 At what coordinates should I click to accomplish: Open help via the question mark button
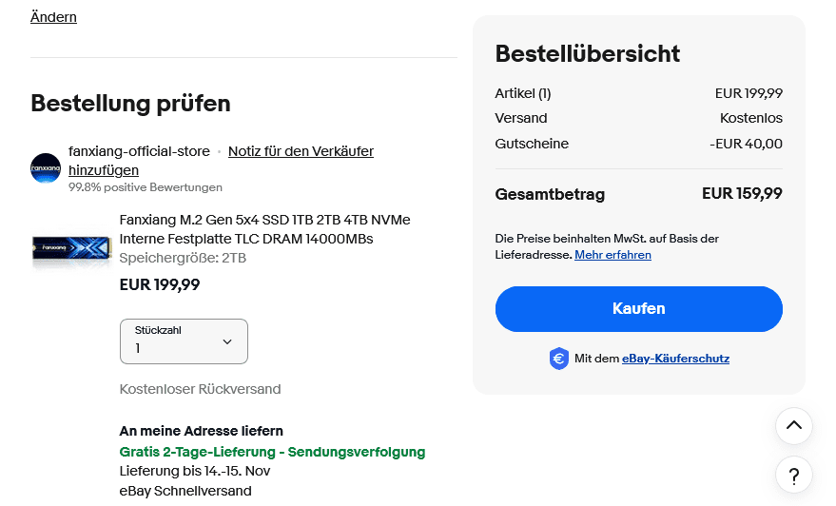click(x=793, y=474)
